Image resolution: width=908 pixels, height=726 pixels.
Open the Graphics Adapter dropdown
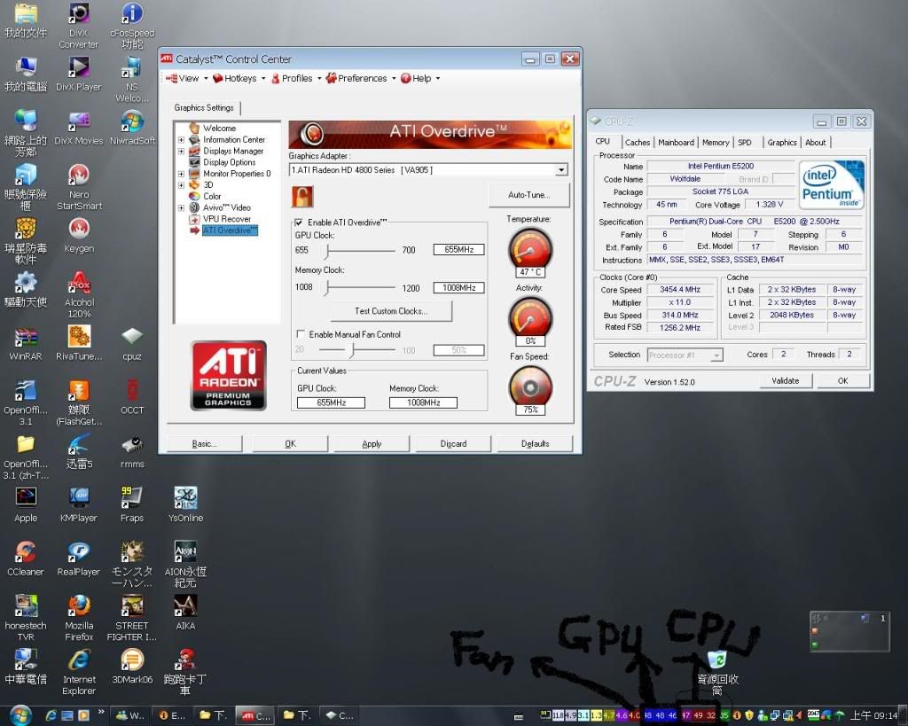click(561, 169)
